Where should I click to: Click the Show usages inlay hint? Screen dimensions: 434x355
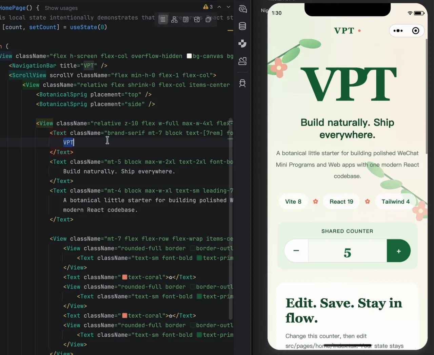[61, 8]
